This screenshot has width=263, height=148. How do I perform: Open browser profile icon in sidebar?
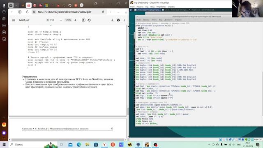click(4, 5)
